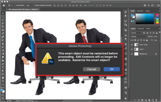161x102 pixels.
Task: Select the Color panel tab
Action: 133,11
